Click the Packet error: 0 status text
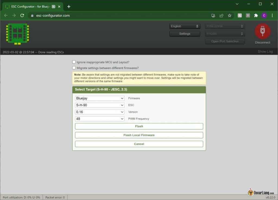 [55, 198]
